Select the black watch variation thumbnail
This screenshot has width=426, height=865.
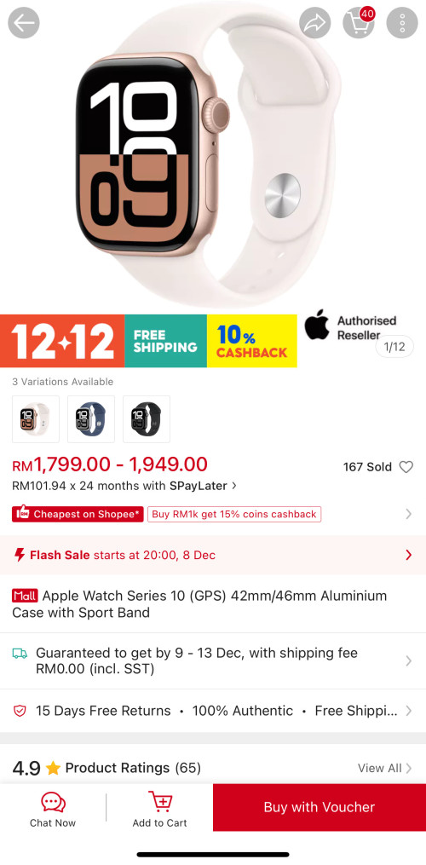(147, 419)
